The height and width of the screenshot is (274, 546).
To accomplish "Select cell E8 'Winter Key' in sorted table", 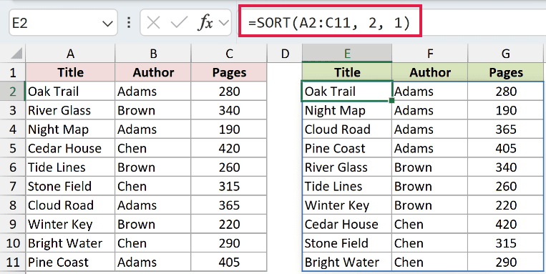I will pyautogui.click(x=347, y=205).
